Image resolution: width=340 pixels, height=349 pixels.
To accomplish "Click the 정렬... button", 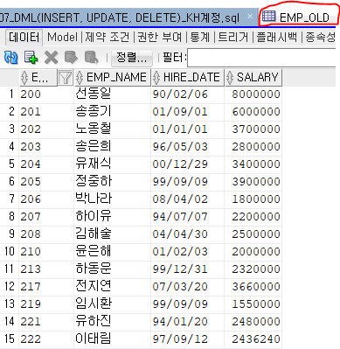I will pyautogui.click(x=132, y=57).
